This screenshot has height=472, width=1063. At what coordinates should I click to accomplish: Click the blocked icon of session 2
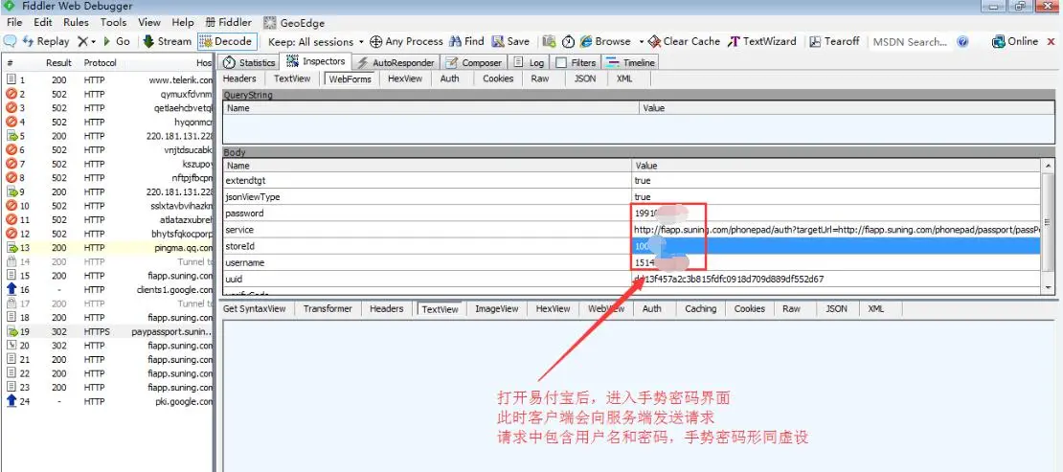tap(11, 94)
